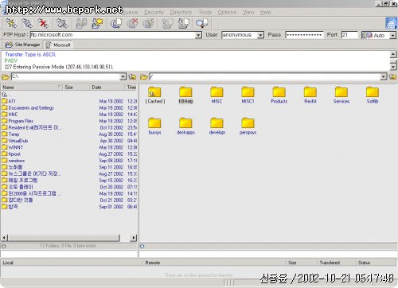This screenshot has width=398, height=288.
Task: Sort local files by Date column
Action: (x=107, y=88)
